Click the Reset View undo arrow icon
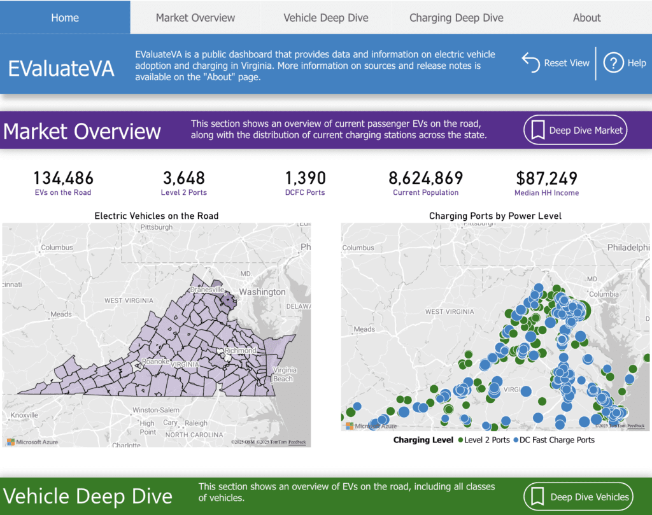The height and width of the screenshot is (515, 652). point(530,63)
